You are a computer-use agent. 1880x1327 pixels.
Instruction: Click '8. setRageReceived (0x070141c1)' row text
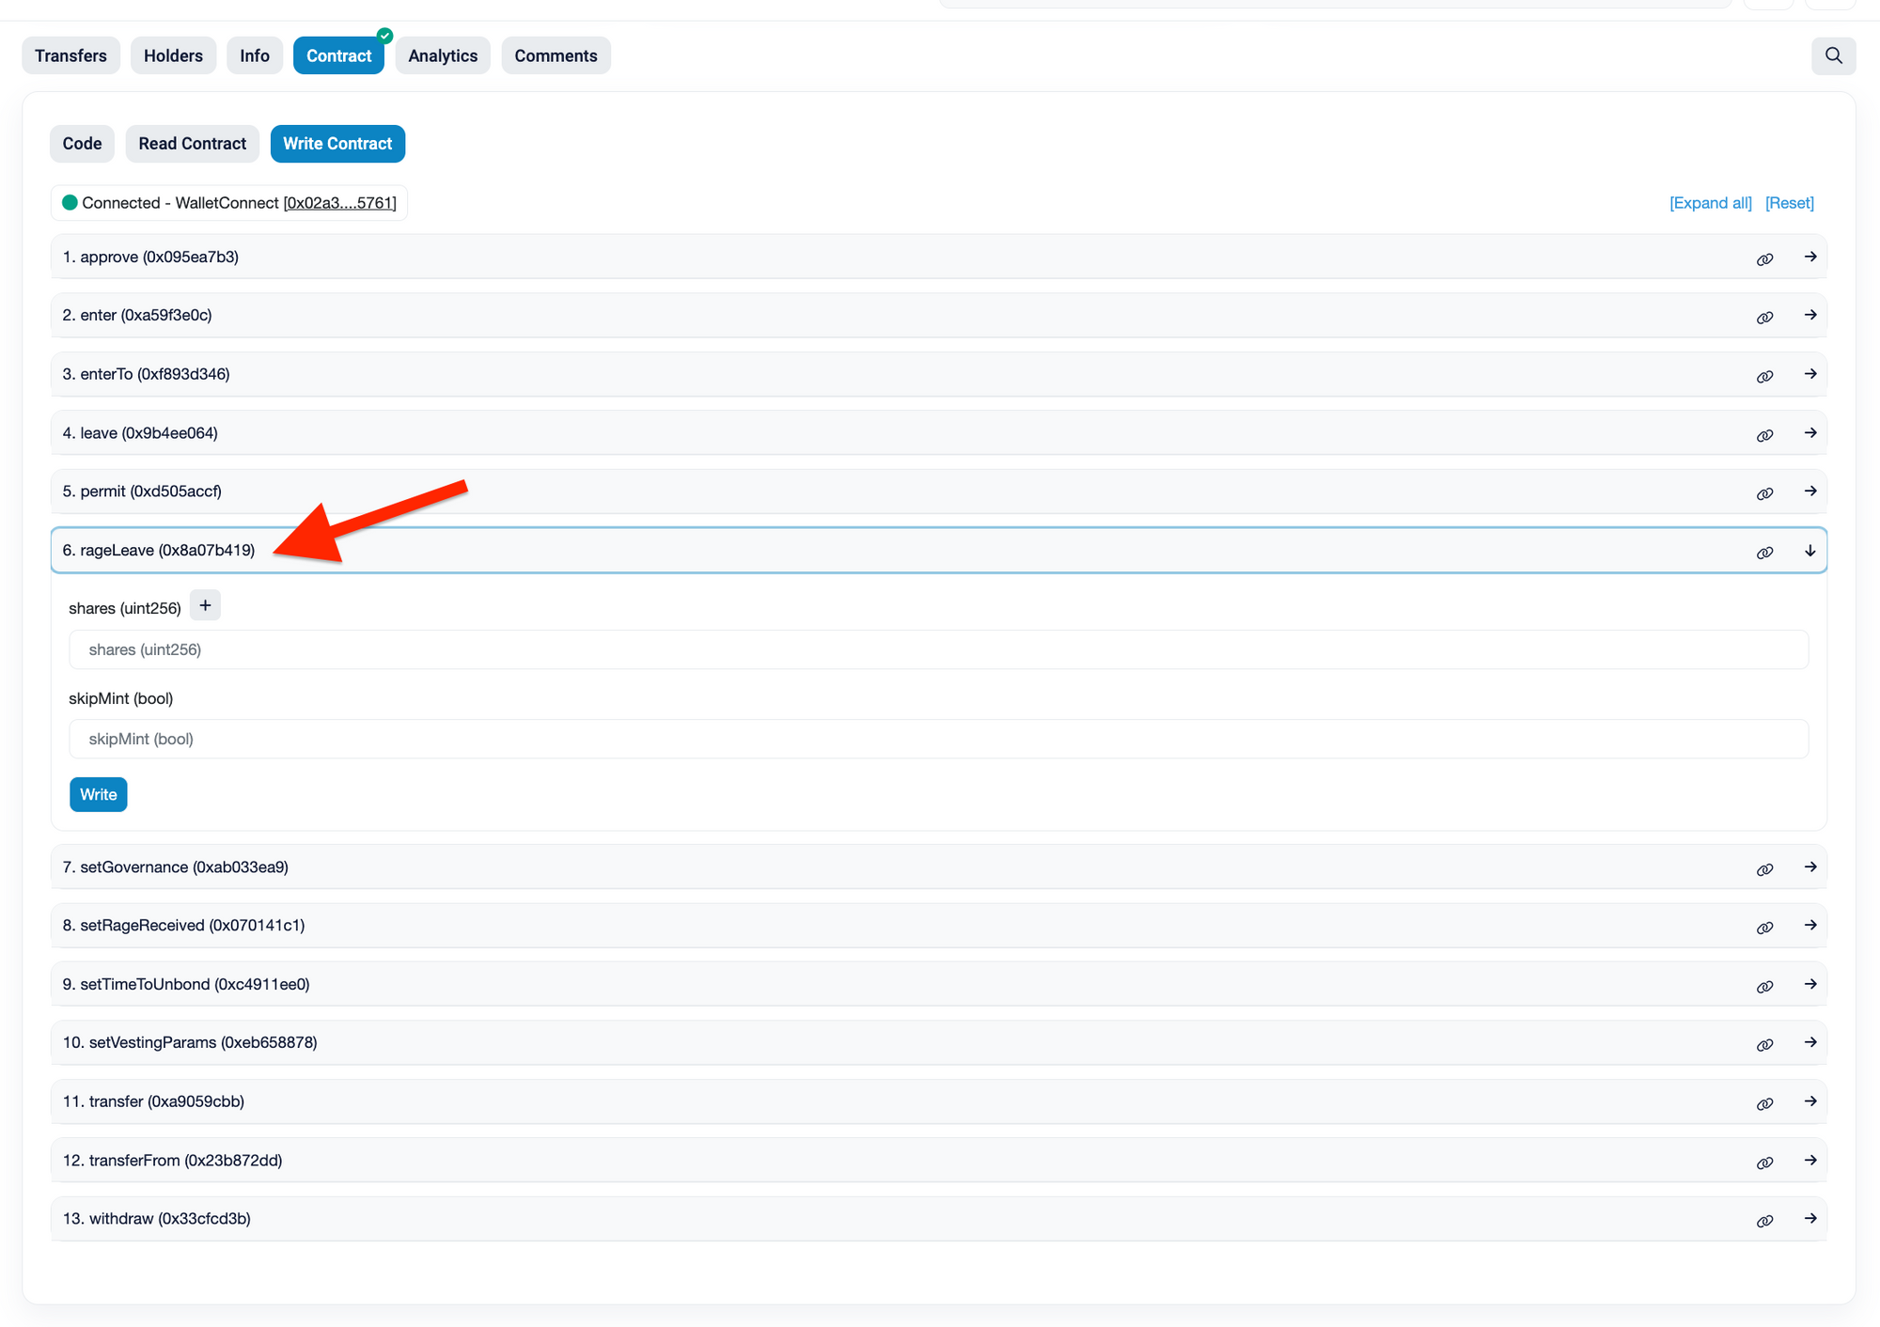(x=183, y=926)
